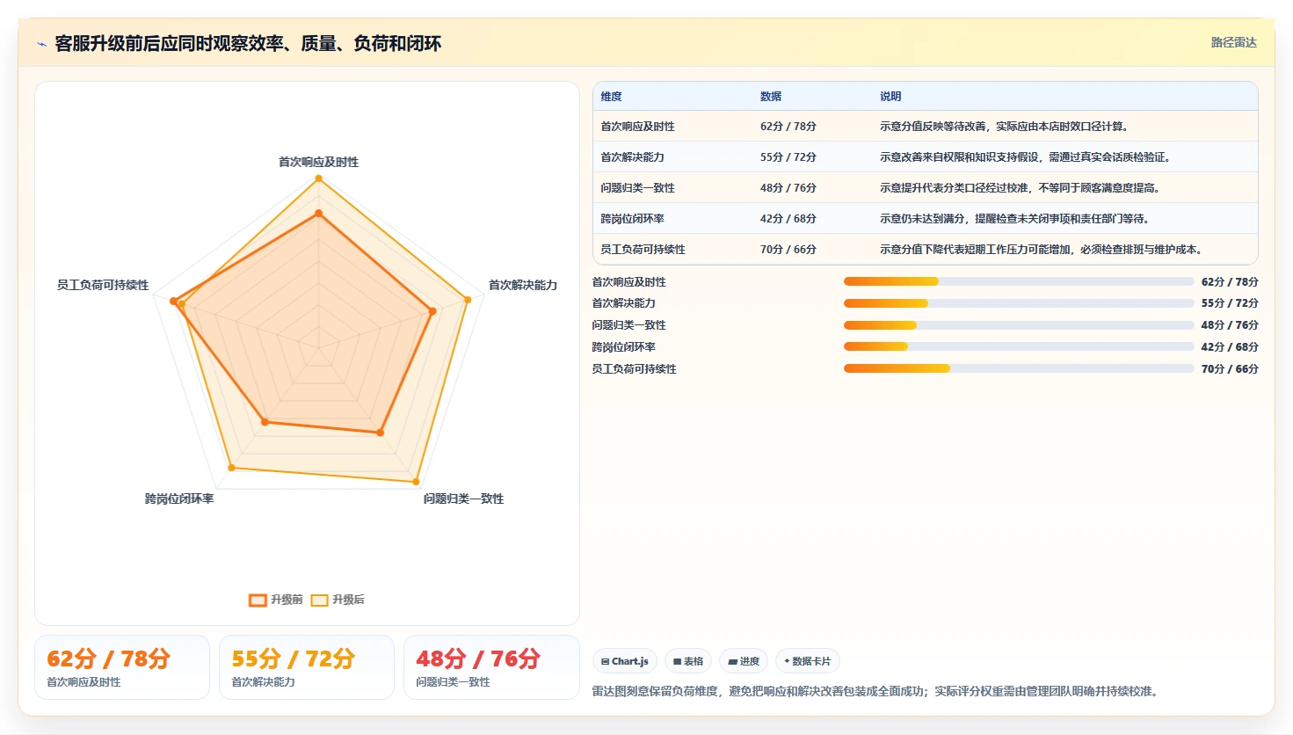This screenshot has height=735, width=1293.
Task: Click the 升级后 point on the 跨岗位闭环率 axis
Action: 231,467
